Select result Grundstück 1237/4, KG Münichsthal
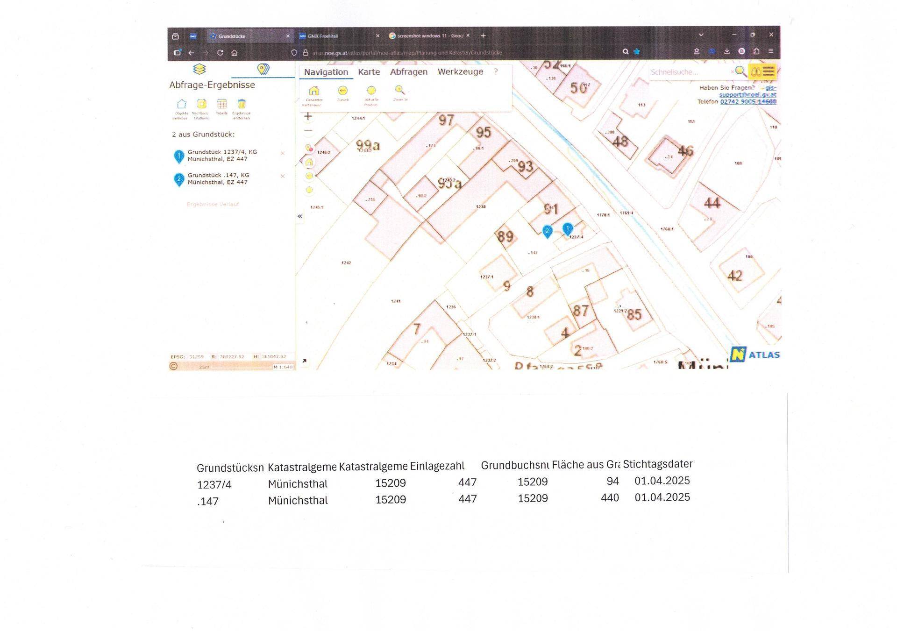This screenshot has width=897, height=631. 222,156
